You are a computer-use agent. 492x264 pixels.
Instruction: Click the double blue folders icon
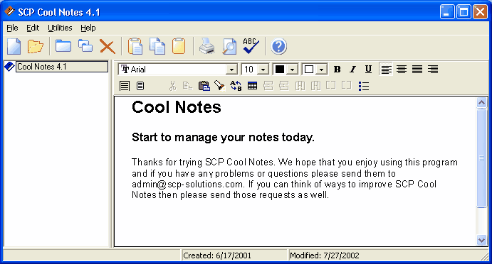pyautogui.click(x=85, y=45)
